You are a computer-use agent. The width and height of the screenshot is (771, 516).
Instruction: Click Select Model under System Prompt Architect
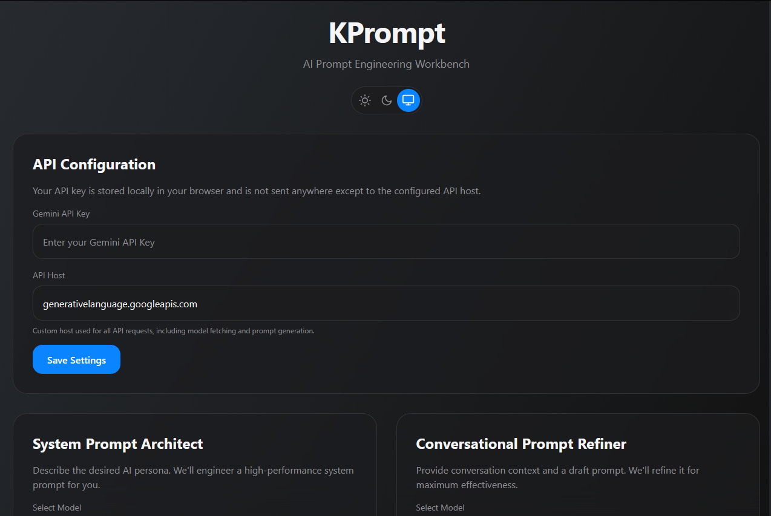(57, 508)
